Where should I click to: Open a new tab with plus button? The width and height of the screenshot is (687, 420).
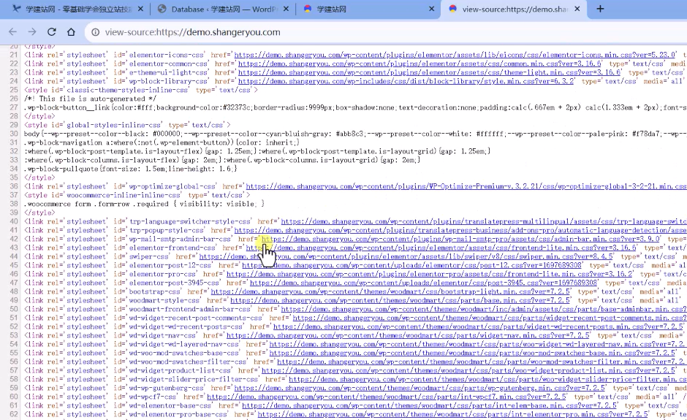600,9
